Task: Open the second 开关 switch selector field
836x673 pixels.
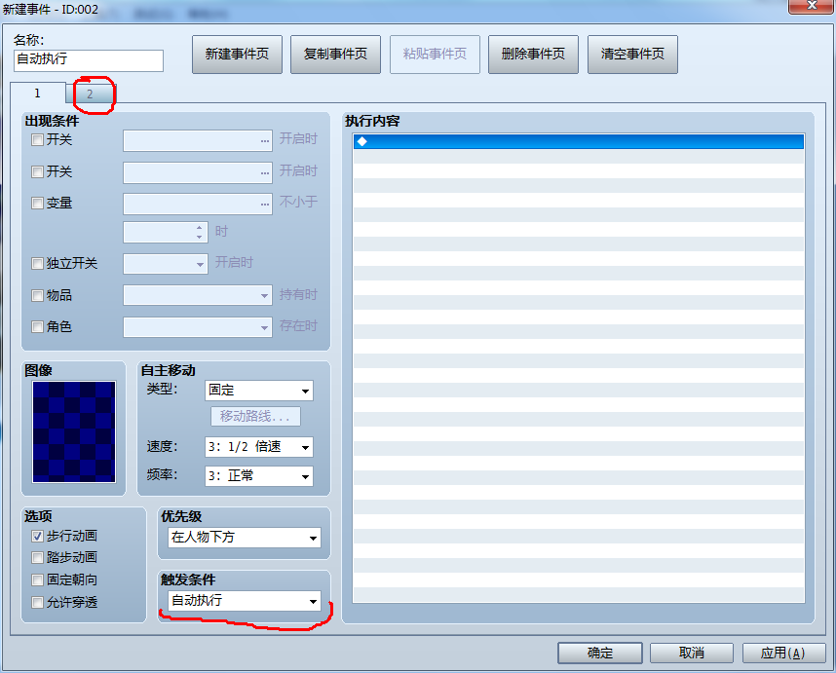Action: pos(198,172)
